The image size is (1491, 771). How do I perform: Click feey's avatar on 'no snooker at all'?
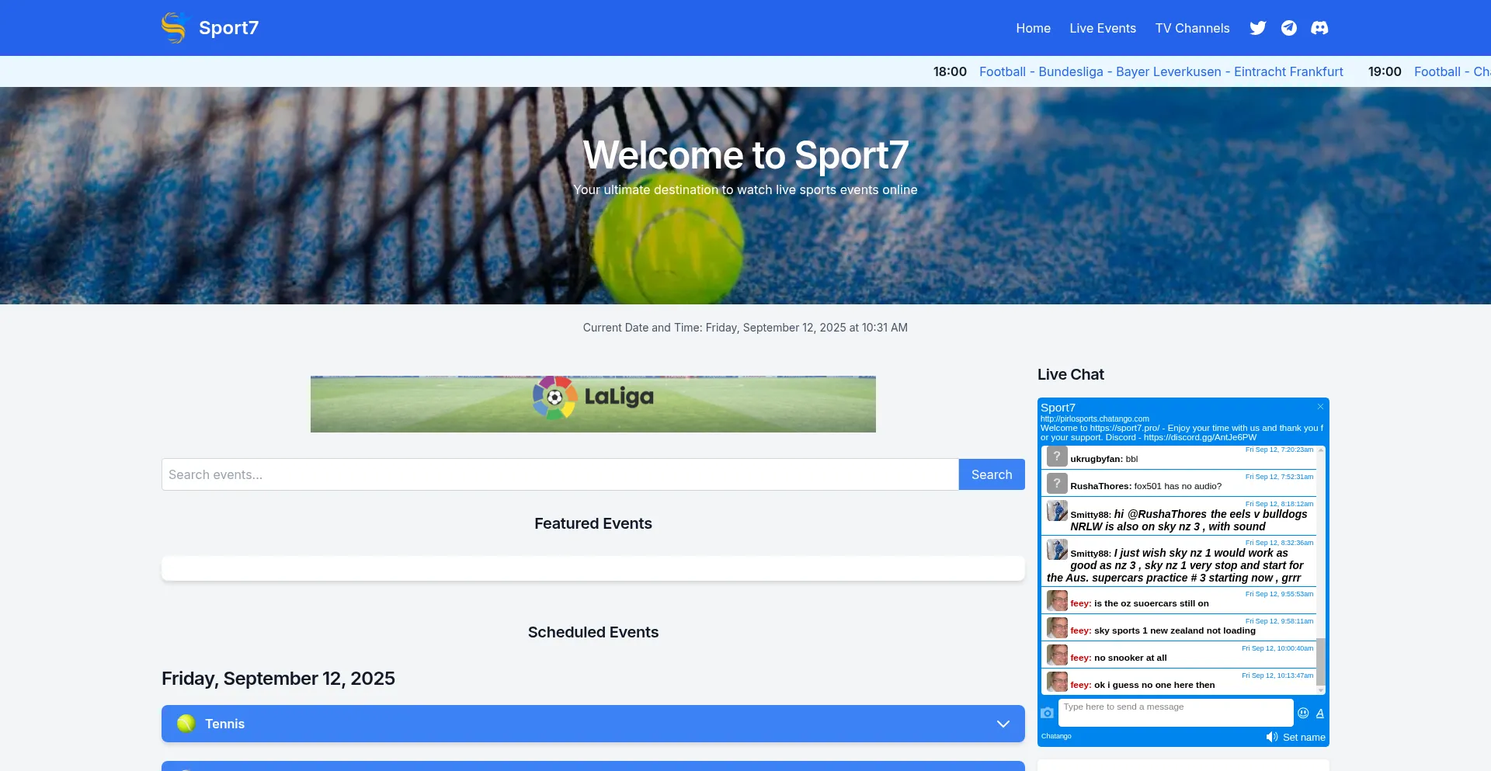(x=1057, y=655)
